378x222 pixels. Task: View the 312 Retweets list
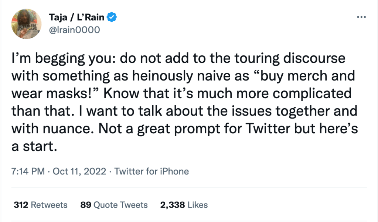pos(41,205)
